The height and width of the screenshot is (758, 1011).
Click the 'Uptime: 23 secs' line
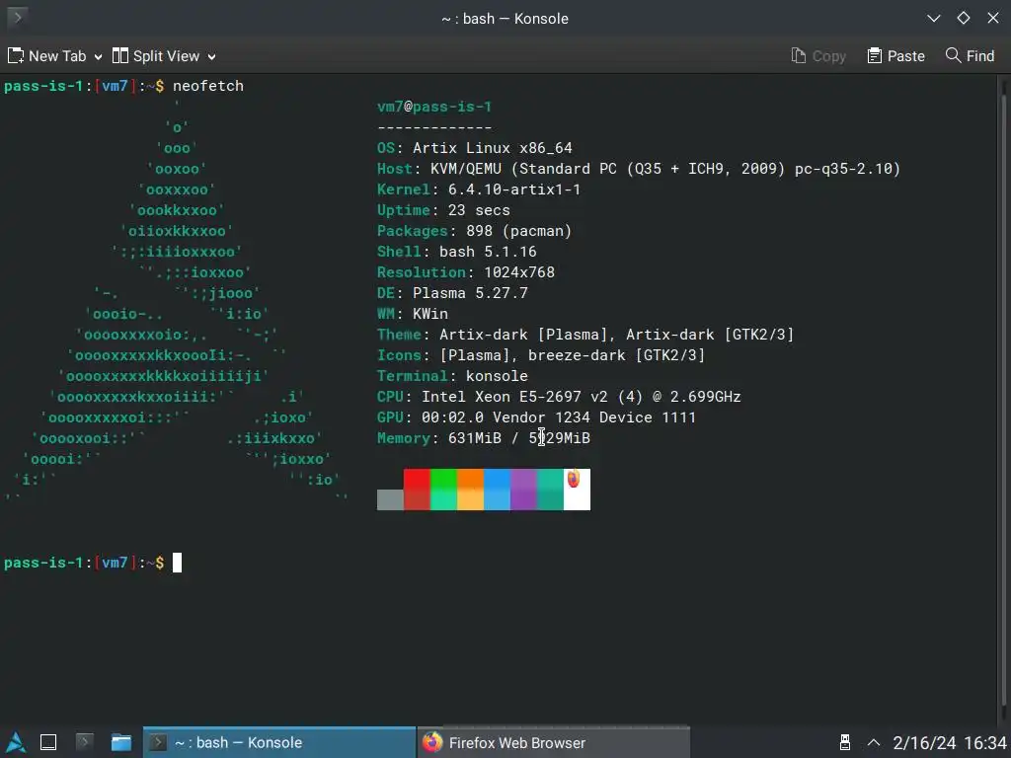443,210
